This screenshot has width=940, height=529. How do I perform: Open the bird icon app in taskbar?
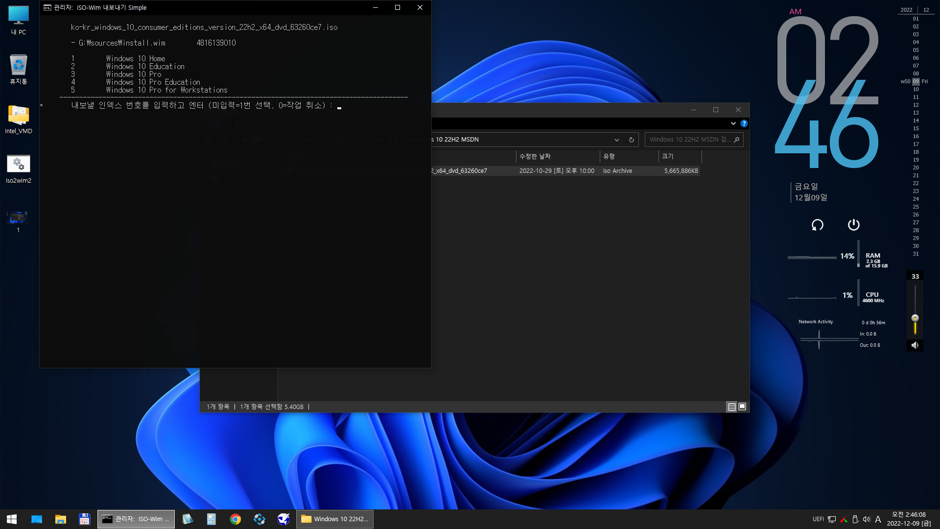click(x=283, y=519)
